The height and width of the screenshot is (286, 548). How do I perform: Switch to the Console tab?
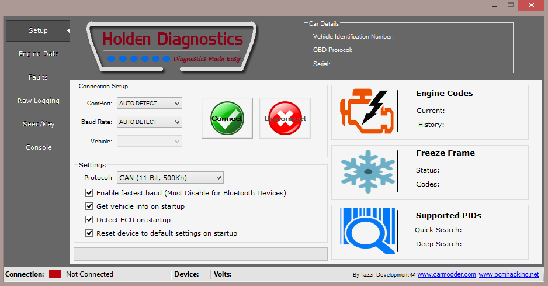[x=39, y=147]
